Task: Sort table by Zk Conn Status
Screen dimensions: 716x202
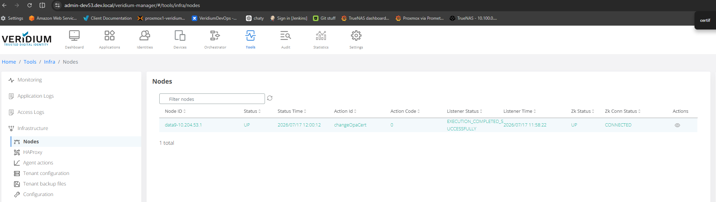Action: click(x=623, y=111)
